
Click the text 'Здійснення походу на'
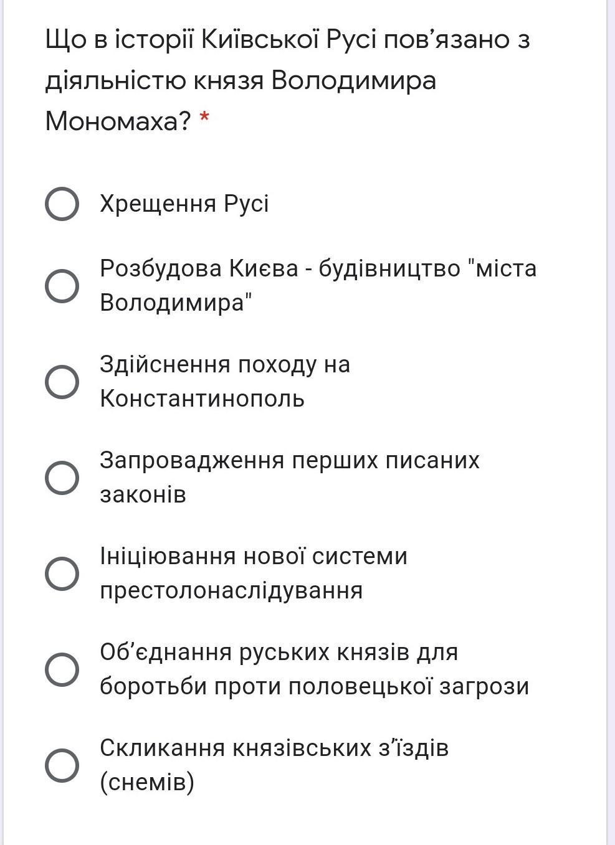click(x=225, y=364)
